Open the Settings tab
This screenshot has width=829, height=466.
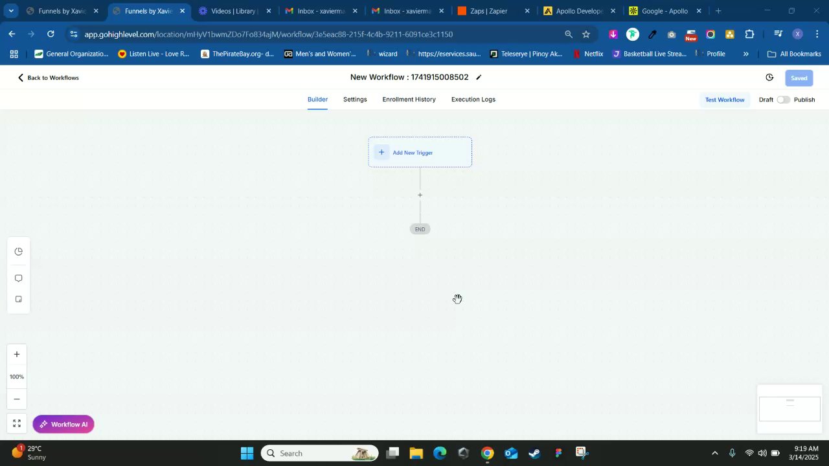355,100
